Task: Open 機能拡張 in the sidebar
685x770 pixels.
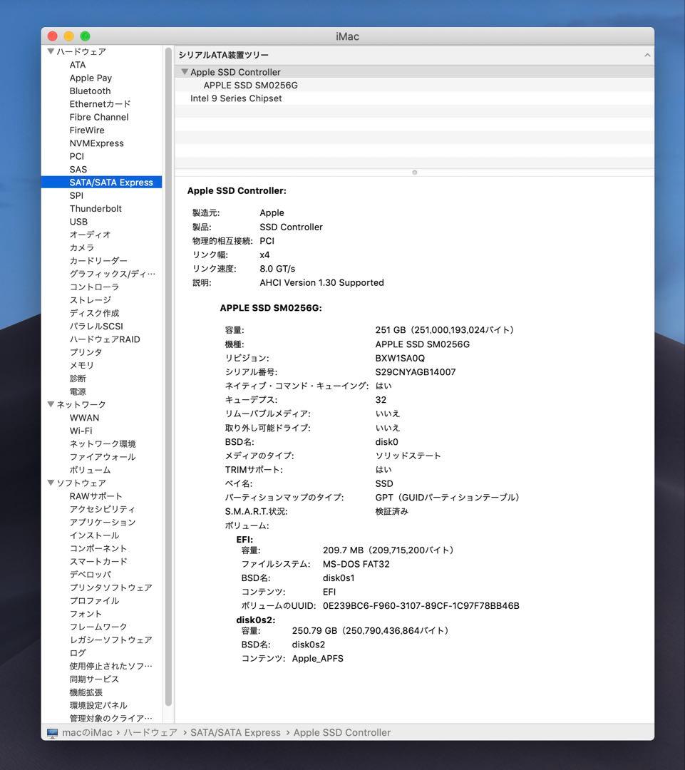Action: tap(86, 692)
